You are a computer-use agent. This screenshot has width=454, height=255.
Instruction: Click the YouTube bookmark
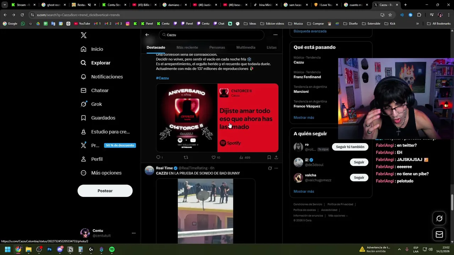[82, 24]
